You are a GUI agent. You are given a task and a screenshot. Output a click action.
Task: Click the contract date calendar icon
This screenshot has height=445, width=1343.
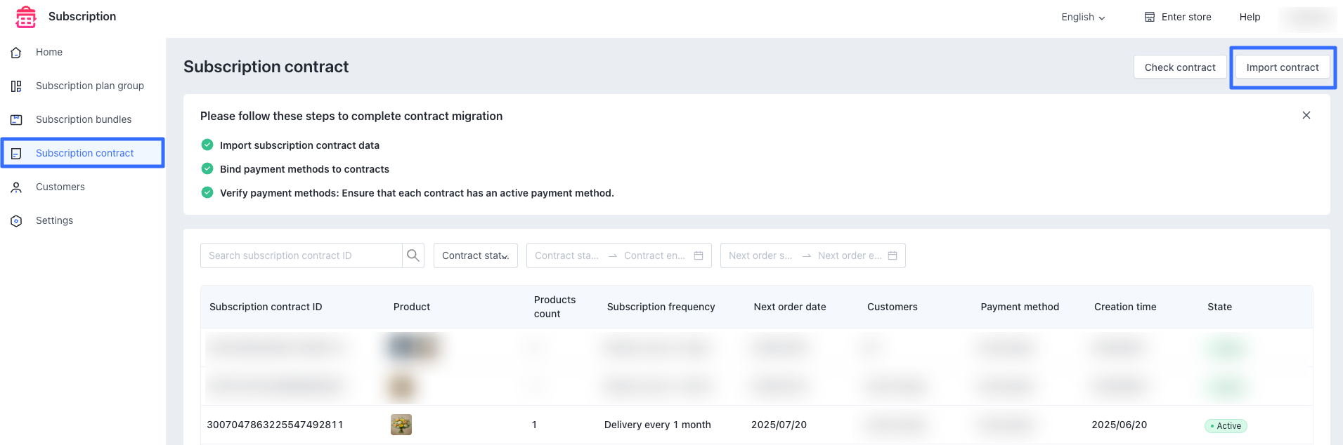[699, 255]
